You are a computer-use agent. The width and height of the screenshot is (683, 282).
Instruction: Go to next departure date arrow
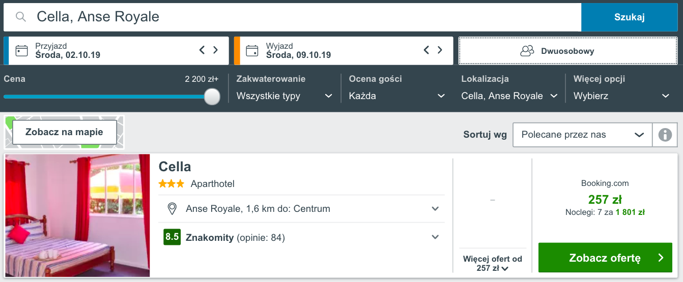(x=440, y=50)
